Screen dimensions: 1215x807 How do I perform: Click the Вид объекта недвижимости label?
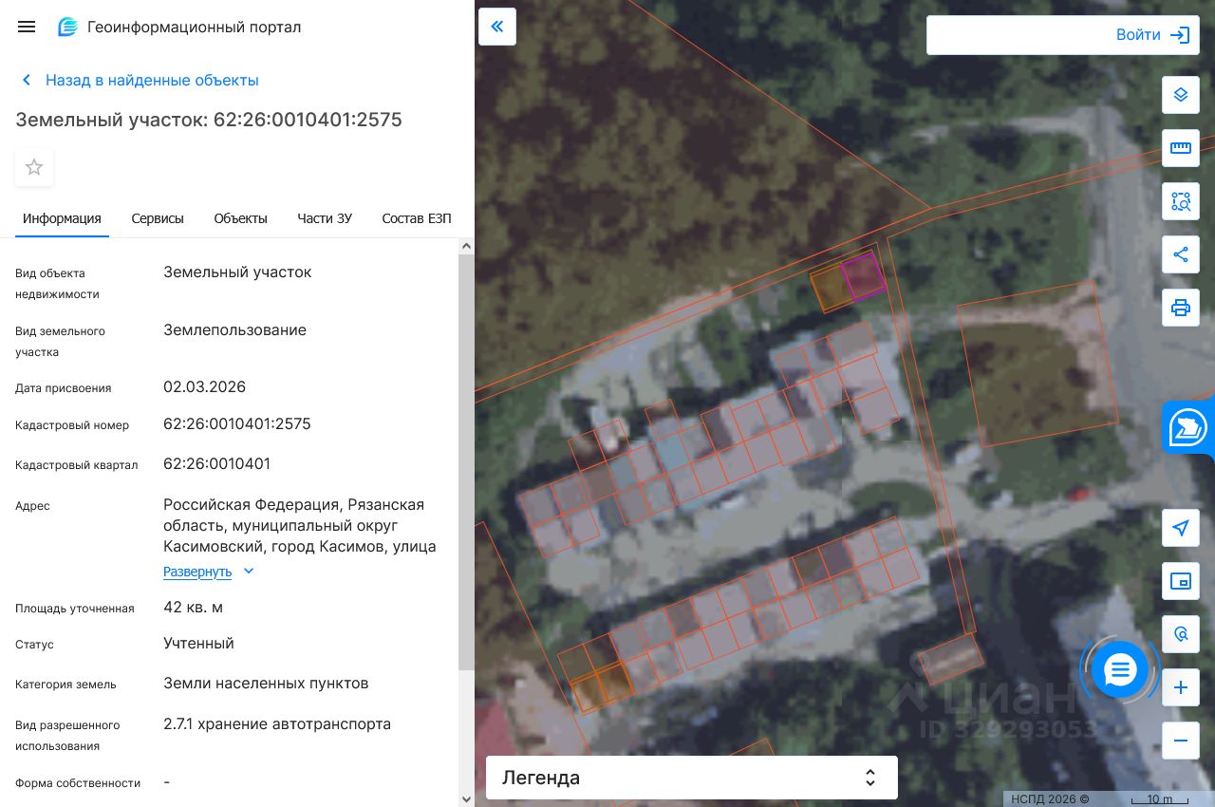[x=57, y=284]
